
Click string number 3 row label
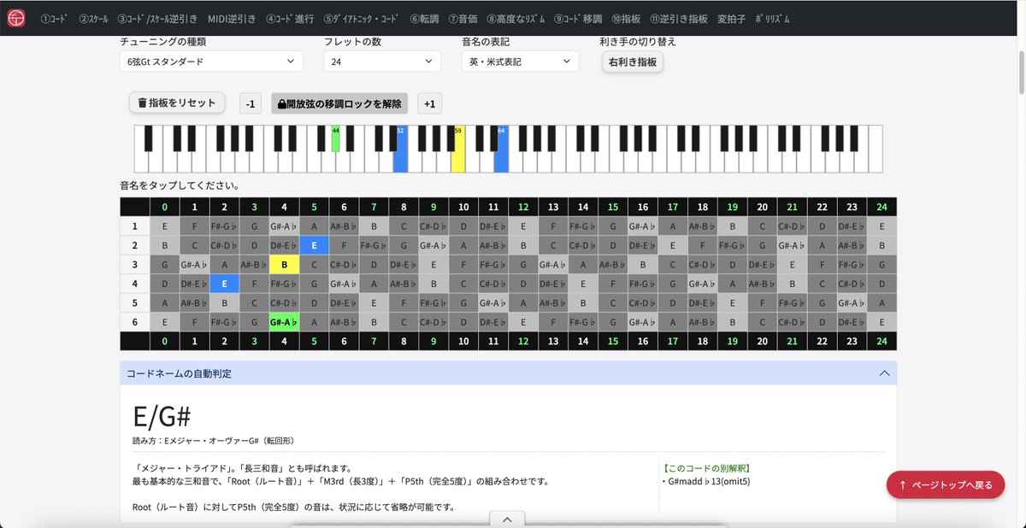pyautogui.click(x=134, y=265)
